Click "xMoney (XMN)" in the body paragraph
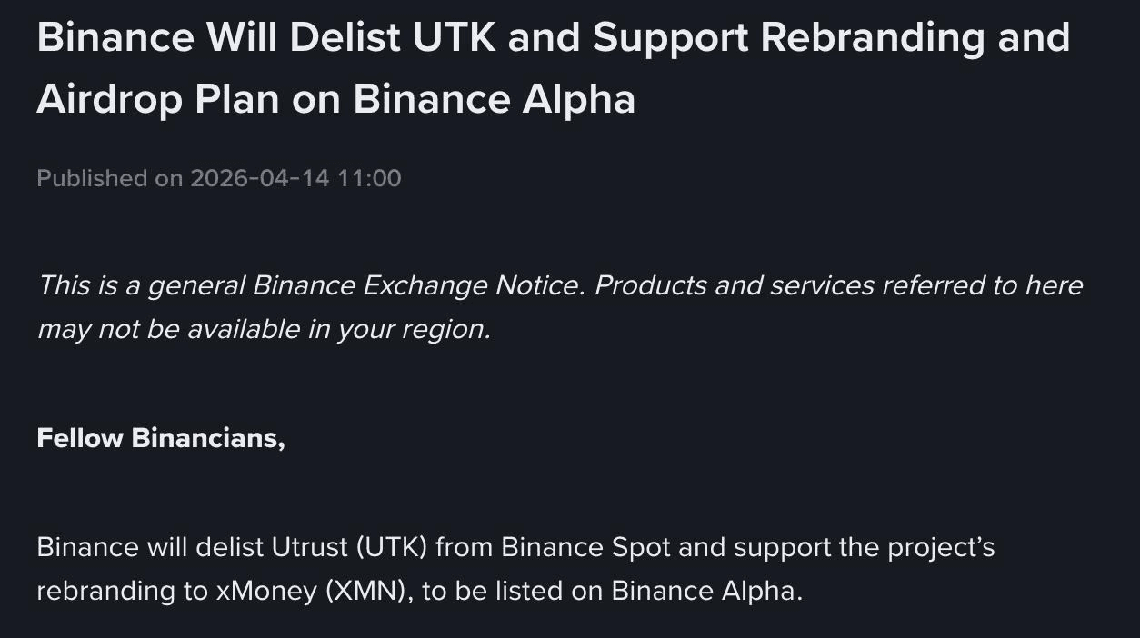Viewport: 1140px width, 638px height. coord(310,591)
